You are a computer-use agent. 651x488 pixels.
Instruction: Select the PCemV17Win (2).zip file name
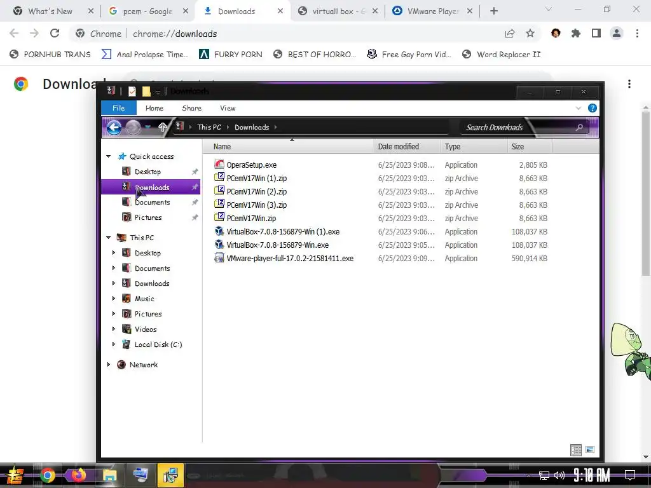click(x=257, y=191)
